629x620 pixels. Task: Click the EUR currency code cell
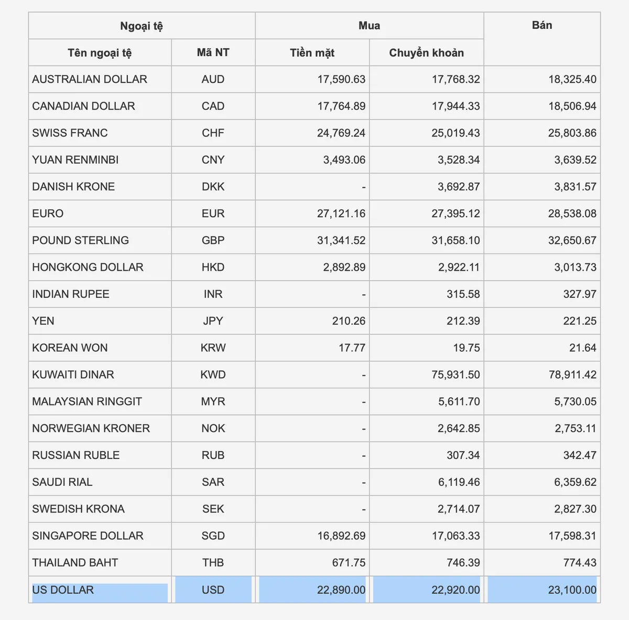tap(213, 213)
